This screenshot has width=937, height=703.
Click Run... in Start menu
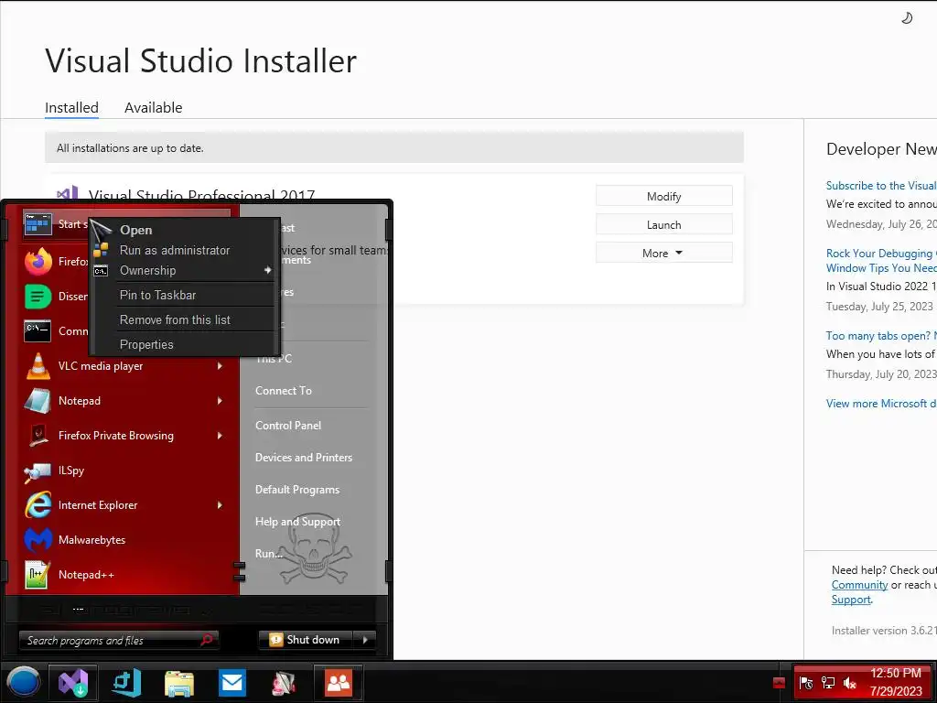[269, 554]
